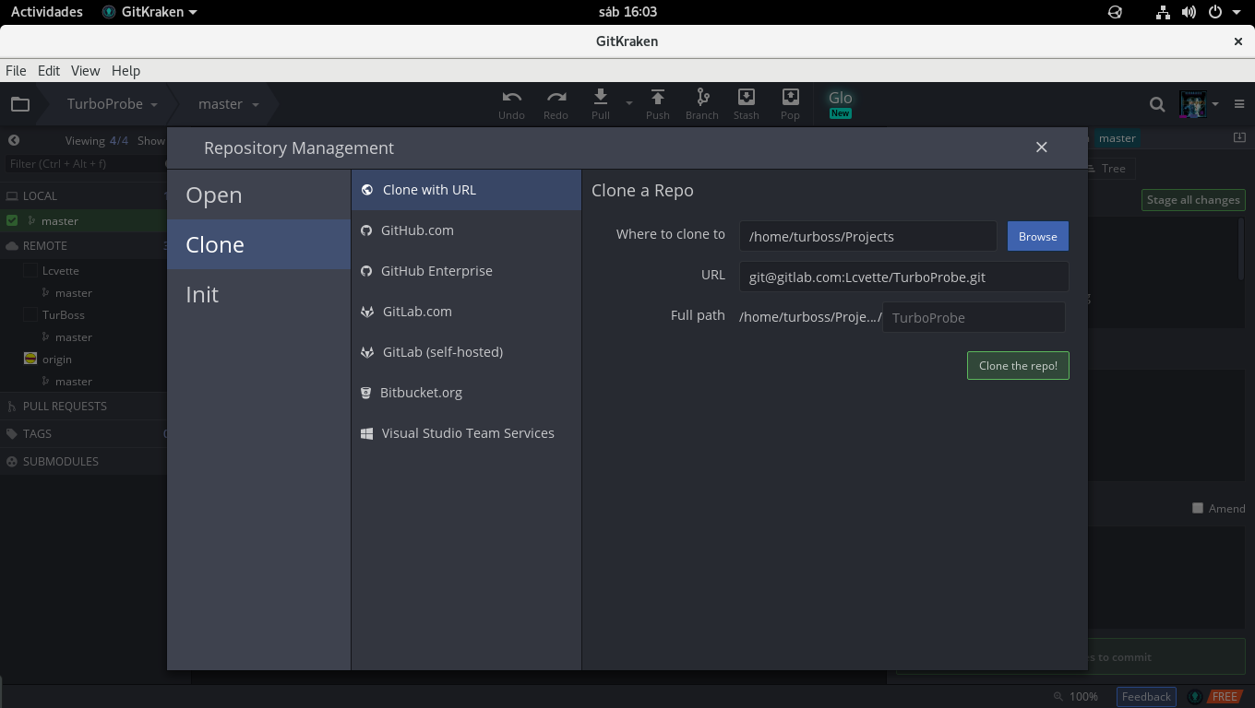Viewport: 1255px width, 708px height.
Task: Select the Open tab
Action: 258,195
